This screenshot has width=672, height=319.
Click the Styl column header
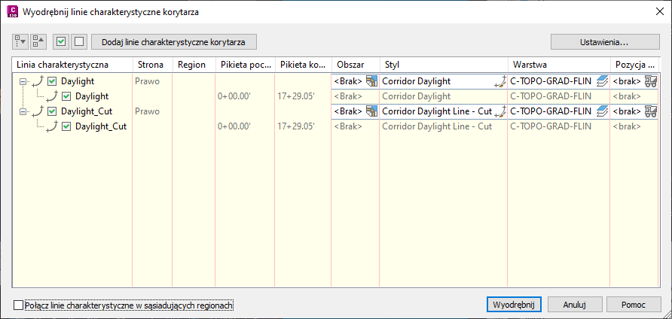tap(442, 65)
